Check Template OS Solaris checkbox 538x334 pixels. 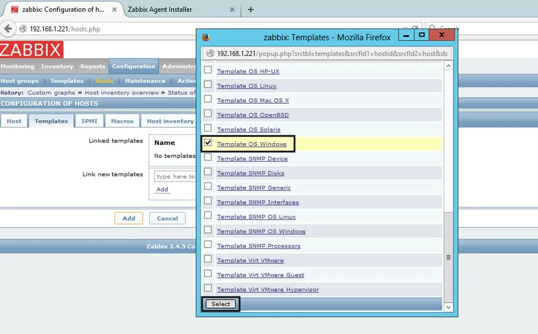[x=208, y=128]
